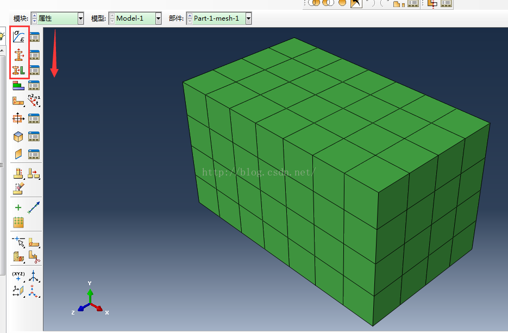Click the cursor arrow selection tool in top toolbar
Image resolution: width=508 pixels, height=333 pixels.
[356, 3]
